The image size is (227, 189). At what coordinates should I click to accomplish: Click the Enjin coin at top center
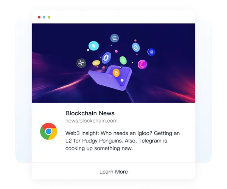(x=115, y=38)
